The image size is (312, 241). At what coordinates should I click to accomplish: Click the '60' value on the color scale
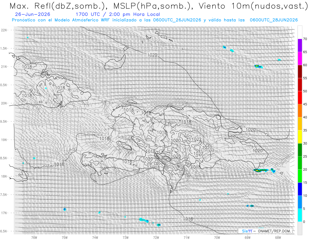point(305,65)
